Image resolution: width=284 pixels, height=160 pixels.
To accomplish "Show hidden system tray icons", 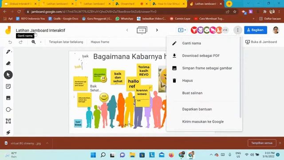I will tap(211, 155).
